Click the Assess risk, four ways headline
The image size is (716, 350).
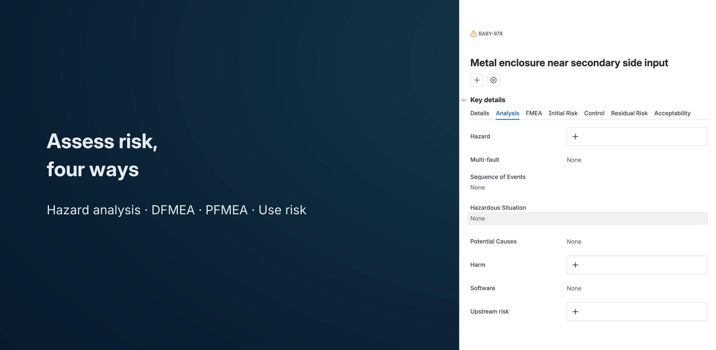pyautogui.click(x=102, y=155)
